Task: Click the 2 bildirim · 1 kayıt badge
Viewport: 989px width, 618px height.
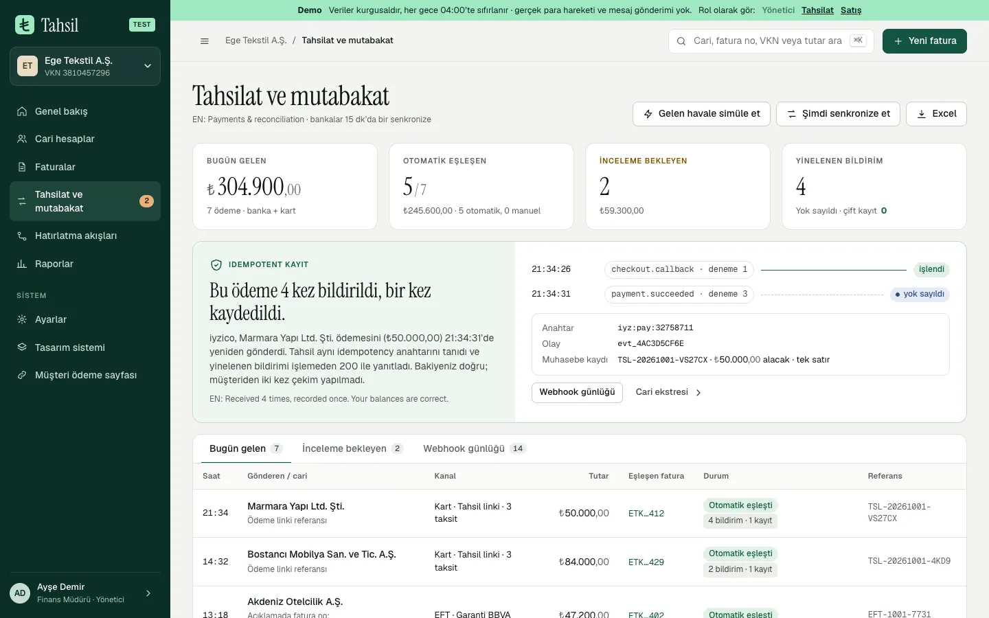Action: click(x=740, y=570)
